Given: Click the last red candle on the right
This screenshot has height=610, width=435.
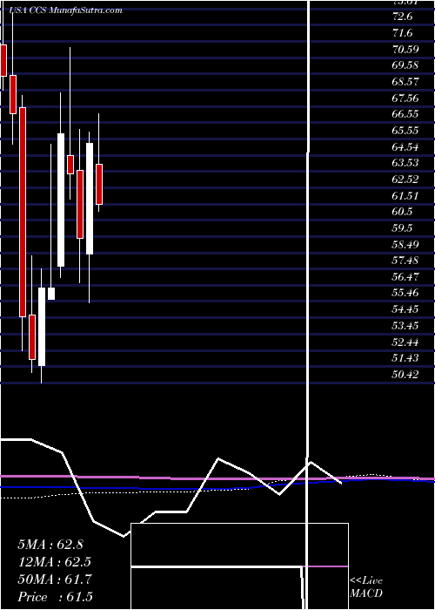Looking at the screenshot, I should [x=99, y=184].
